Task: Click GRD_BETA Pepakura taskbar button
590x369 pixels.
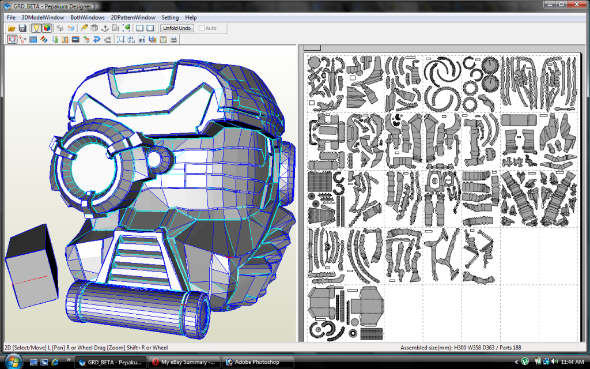Action: pos(110,362)
